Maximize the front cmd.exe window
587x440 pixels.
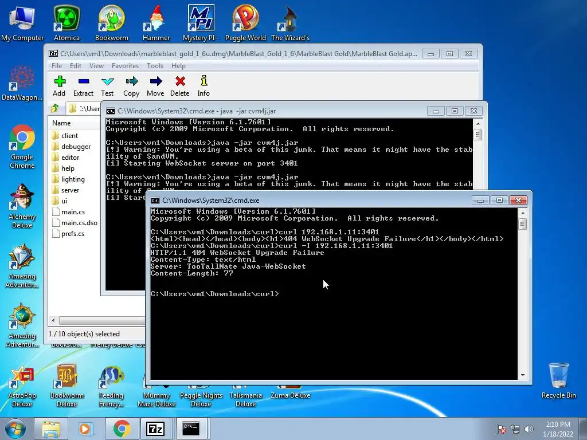(x=499, y=201)
